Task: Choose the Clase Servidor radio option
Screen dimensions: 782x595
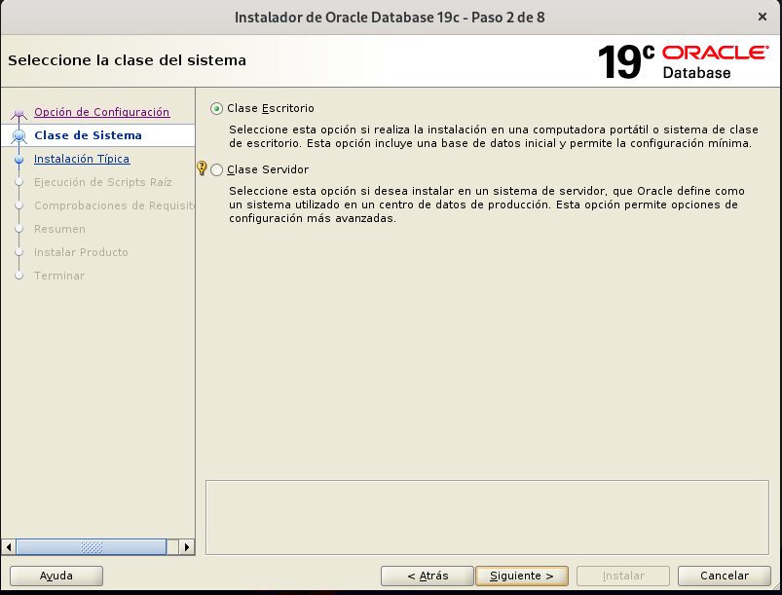Action: click(216, 169)
